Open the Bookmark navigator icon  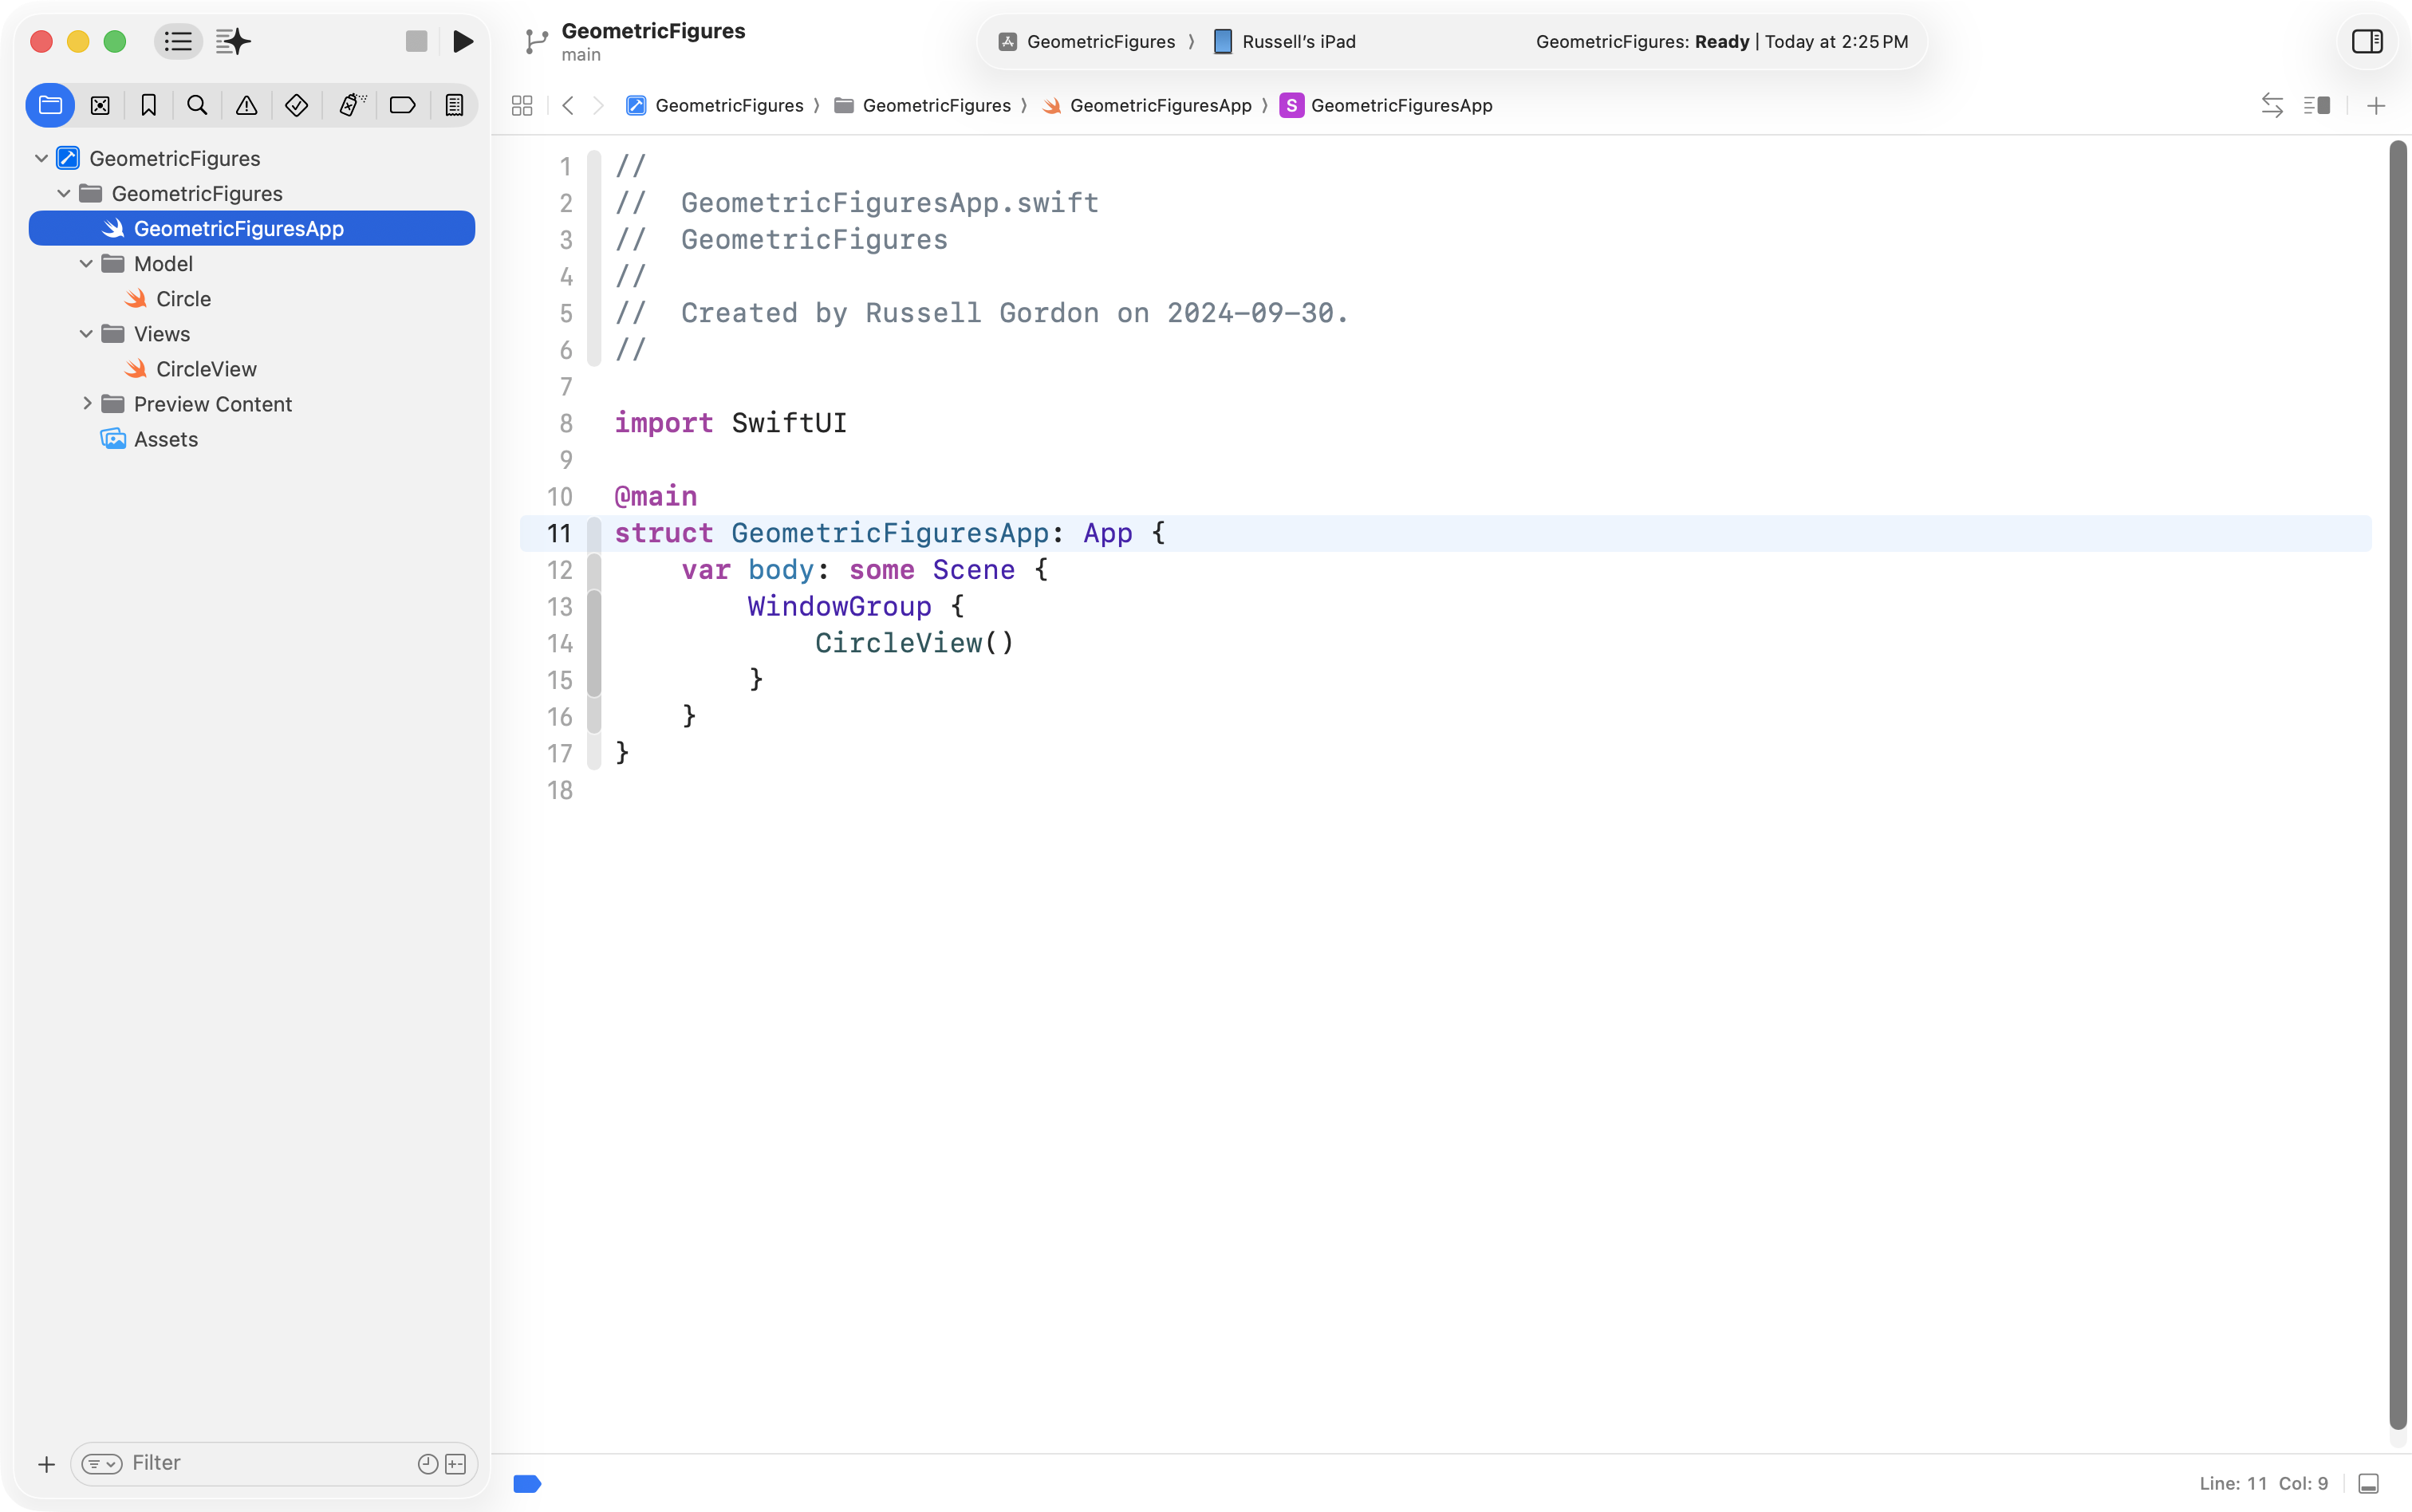148,105
